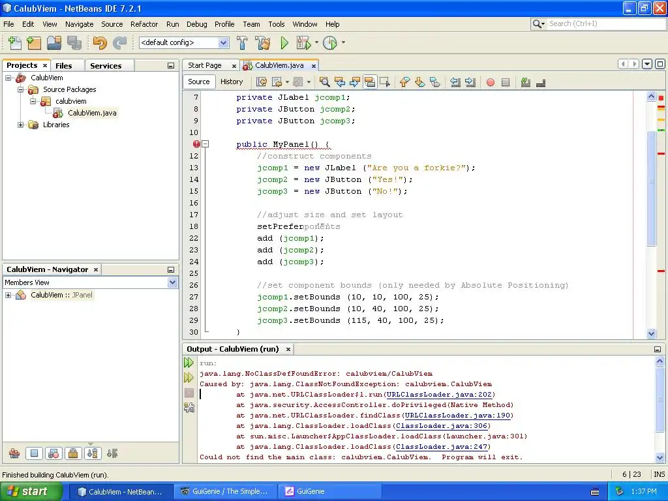The image size is (668, 501).
Task: Expand CalubViem :: JPanel in Navigator
Action: click(8, 295)
